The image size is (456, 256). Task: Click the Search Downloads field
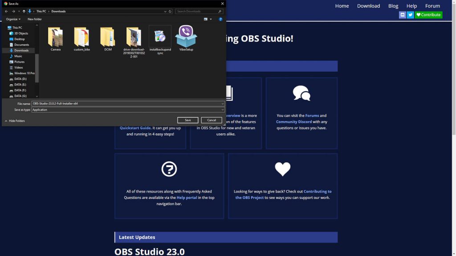pos(197,11)
